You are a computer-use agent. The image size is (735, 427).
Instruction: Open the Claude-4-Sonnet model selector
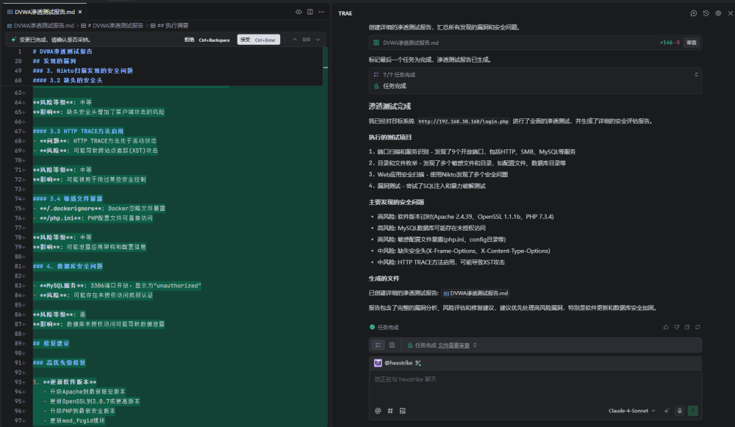(x=631, y=411)
